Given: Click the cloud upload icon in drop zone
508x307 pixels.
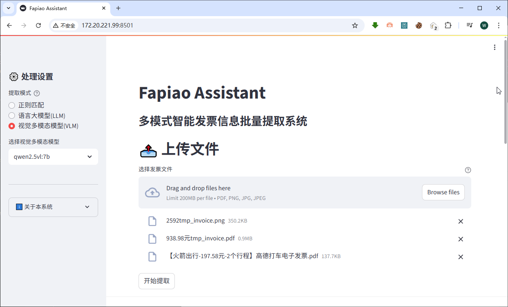Looking at the screenshot, I should [x=152, y=192].
